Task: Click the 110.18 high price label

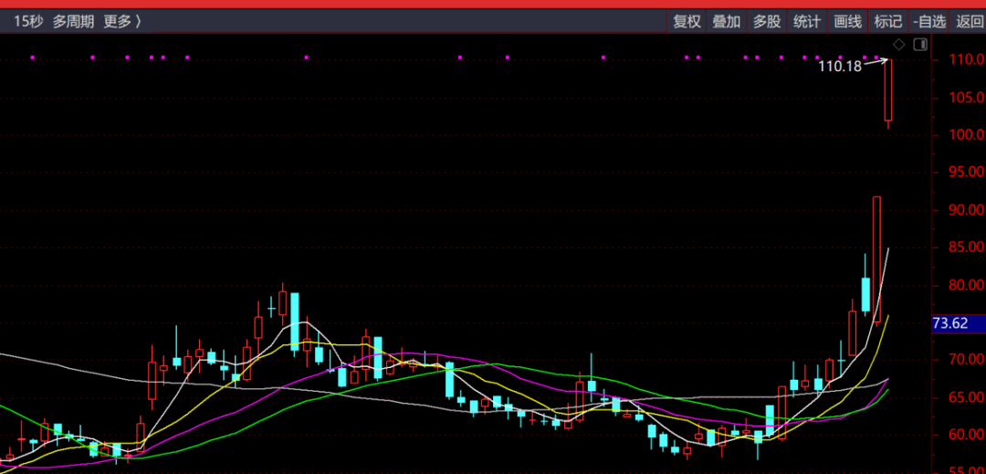Action: (840, 66)
